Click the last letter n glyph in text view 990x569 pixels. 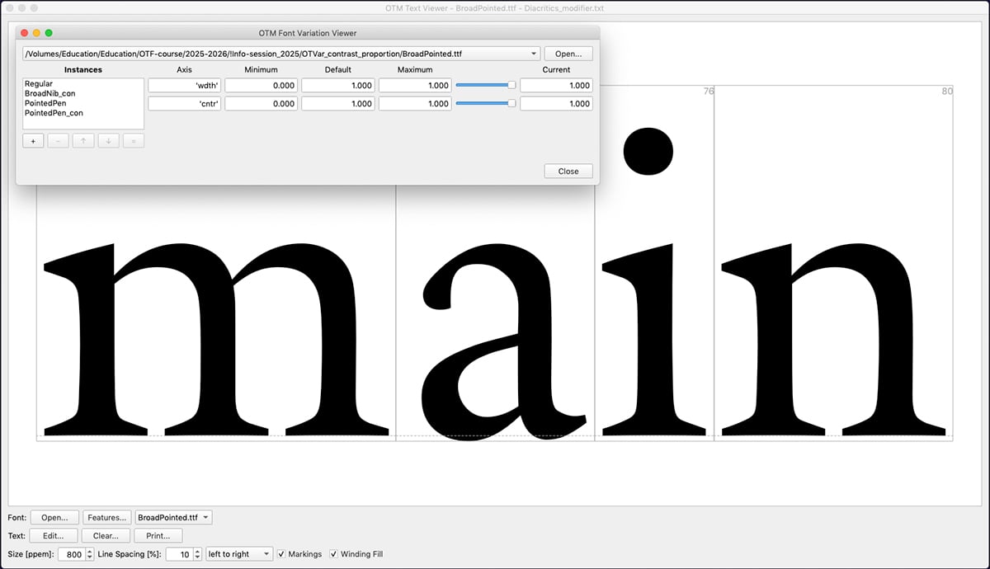[833, 338]
